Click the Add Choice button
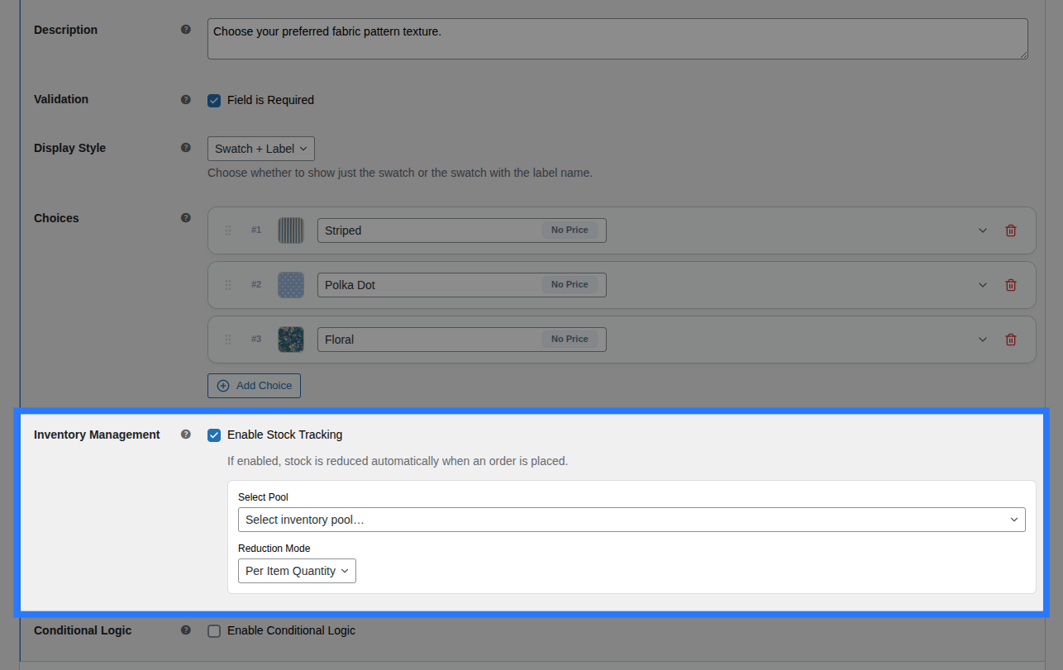 [x=254, y=386]
